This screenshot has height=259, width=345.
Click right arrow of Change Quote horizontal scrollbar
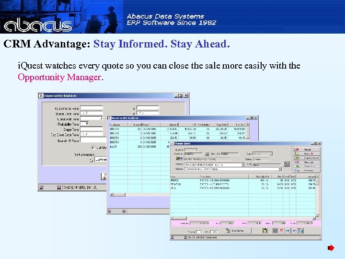point(314,218)
